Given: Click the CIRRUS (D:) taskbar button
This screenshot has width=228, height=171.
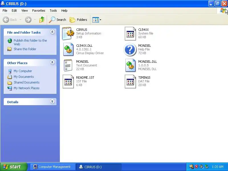Looking at the screenshot, I should (99, 167).
